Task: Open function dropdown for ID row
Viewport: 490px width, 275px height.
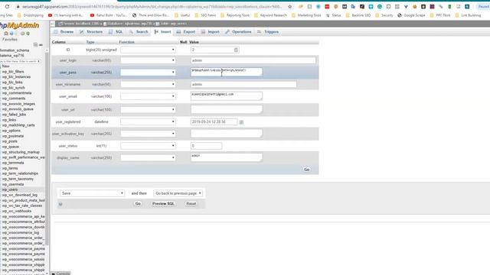Action: [148, 50]
